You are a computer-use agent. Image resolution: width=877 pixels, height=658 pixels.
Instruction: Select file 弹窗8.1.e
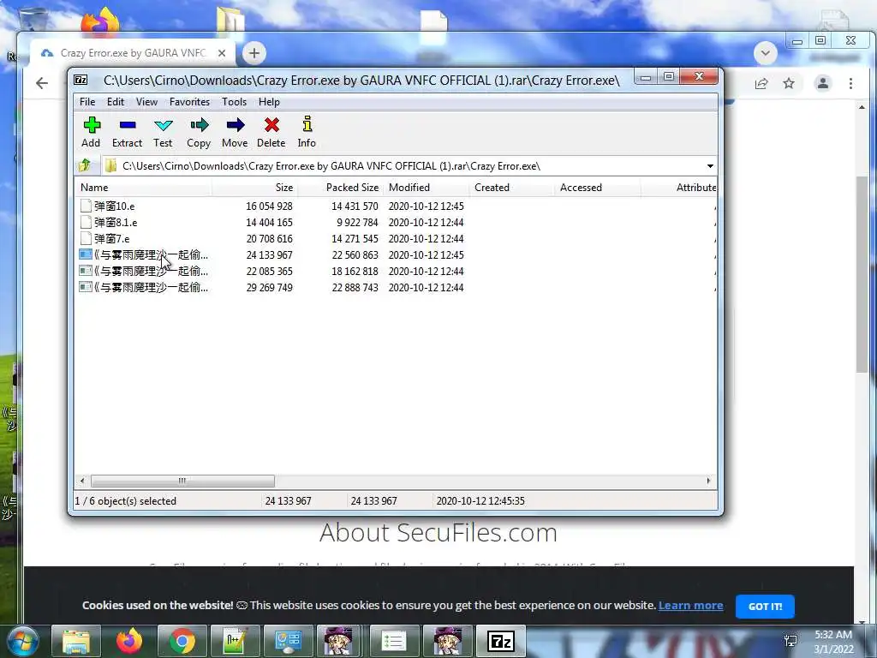(x=116, y=222)
